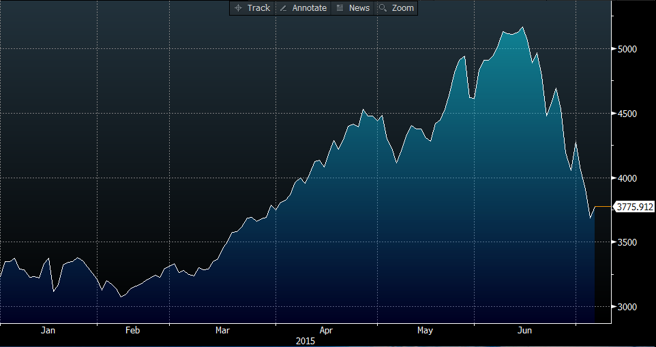Click the 4500 y-axis label
The width and height of the screenshot is (656, 347).
(627, 114)
